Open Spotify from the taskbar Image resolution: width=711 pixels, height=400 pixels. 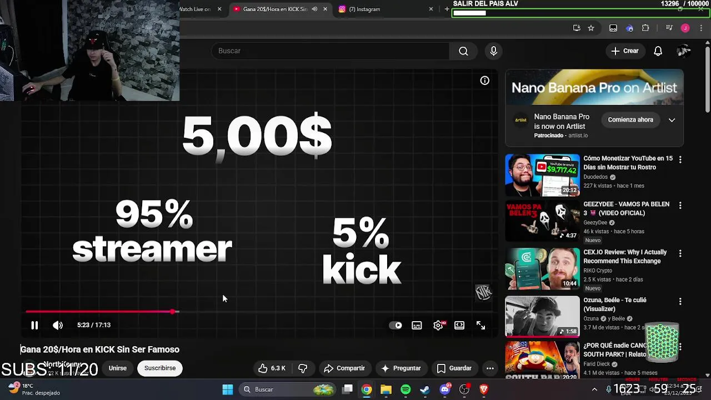pyautogui.click(x=405, y=389)
